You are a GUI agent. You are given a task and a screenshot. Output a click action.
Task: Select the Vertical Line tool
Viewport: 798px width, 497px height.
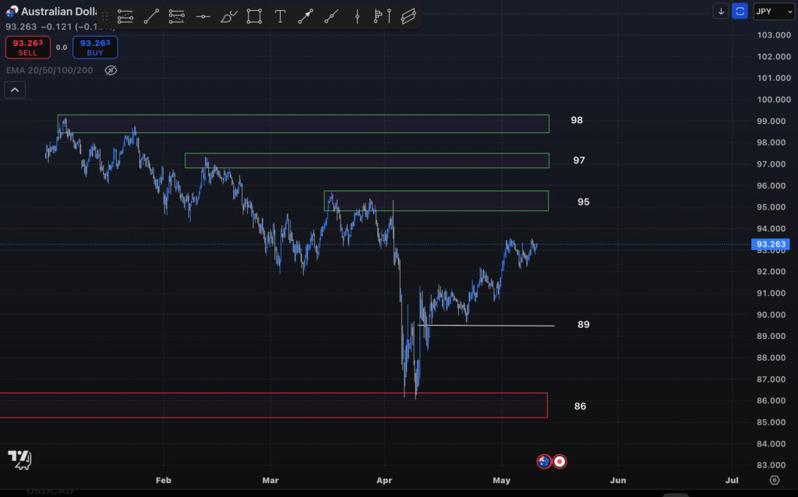tap(356, 16)
